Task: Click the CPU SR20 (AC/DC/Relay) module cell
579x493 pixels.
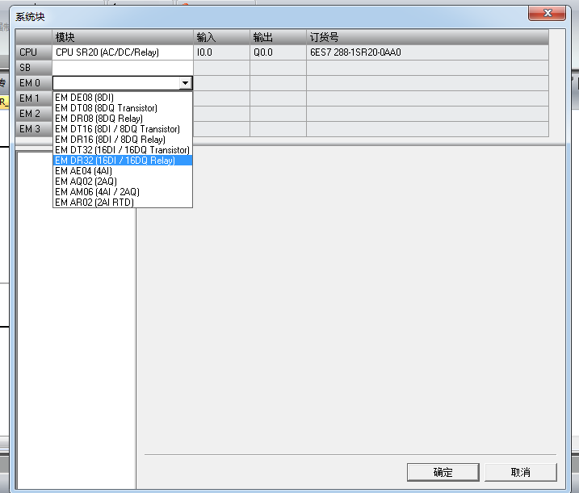Action: (123, 52)
